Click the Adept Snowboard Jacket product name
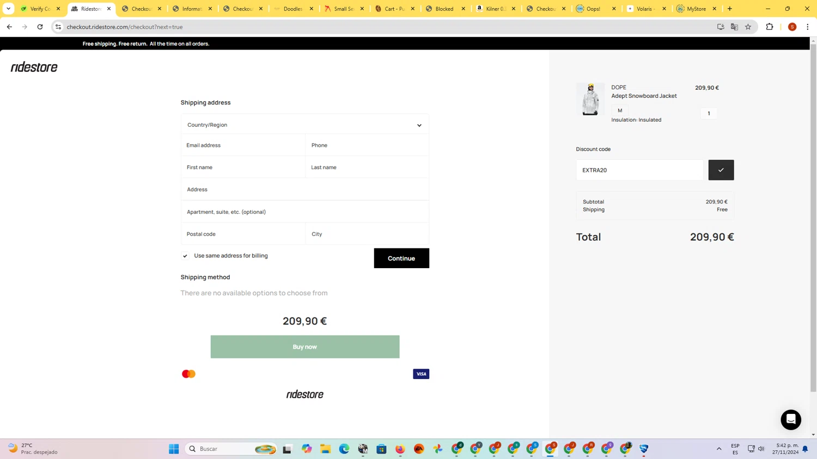 (644, 96)
